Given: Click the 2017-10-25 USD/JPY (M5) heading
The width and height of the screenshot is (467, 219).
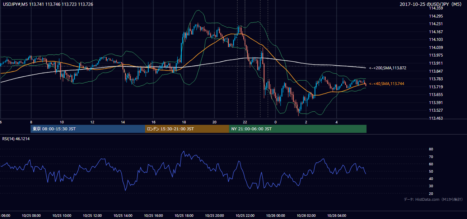Looking at the screenshot, I should point(431,4).
